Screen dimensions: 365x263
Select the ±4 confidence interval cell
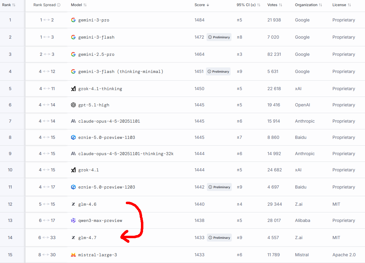tap(239, 204)
